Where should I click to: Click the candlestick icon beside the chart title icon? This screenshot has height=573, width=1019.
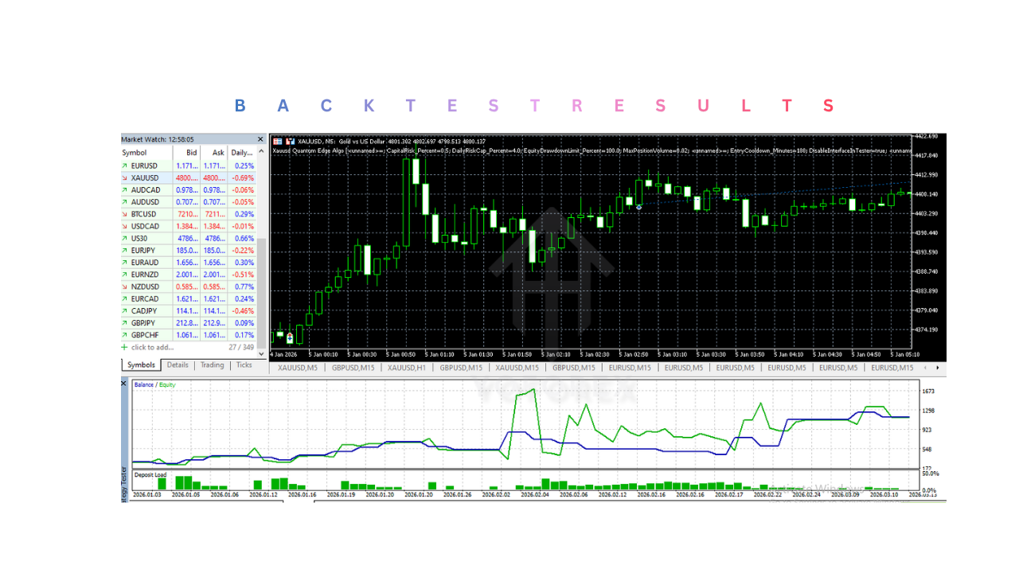pyautogui.click(x=291, y=142)
